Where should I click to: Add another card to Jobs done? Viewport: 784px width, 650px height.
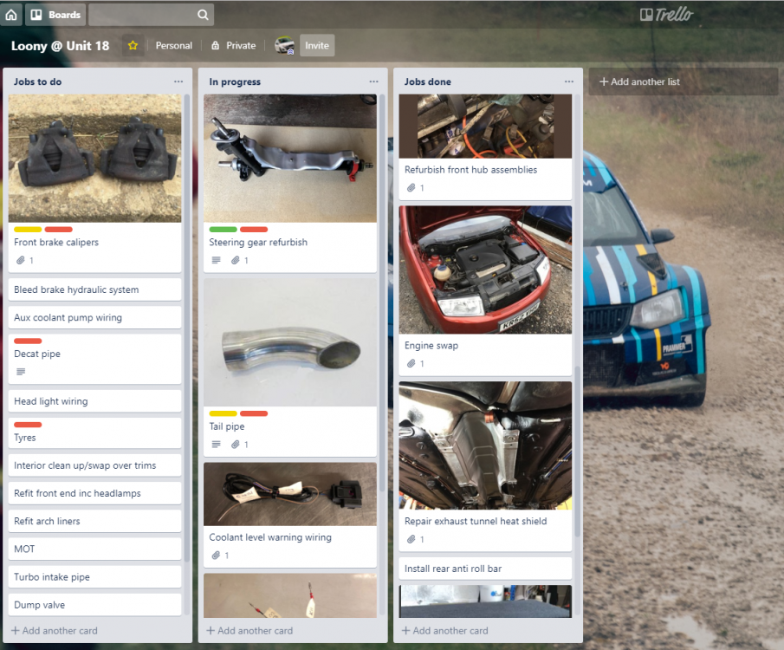click(445, 630)
